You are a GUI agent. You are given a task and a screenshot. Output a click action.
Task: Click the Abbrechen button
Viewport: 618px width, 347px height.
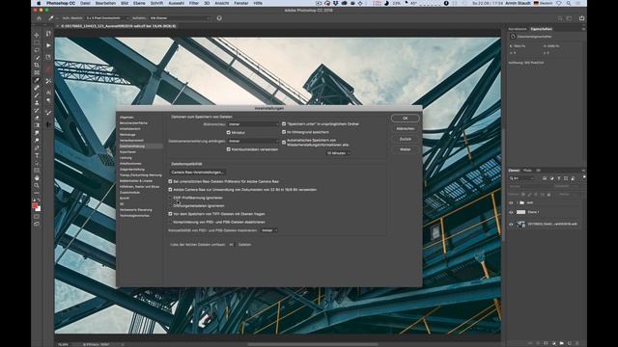click(x=406, y=128)
